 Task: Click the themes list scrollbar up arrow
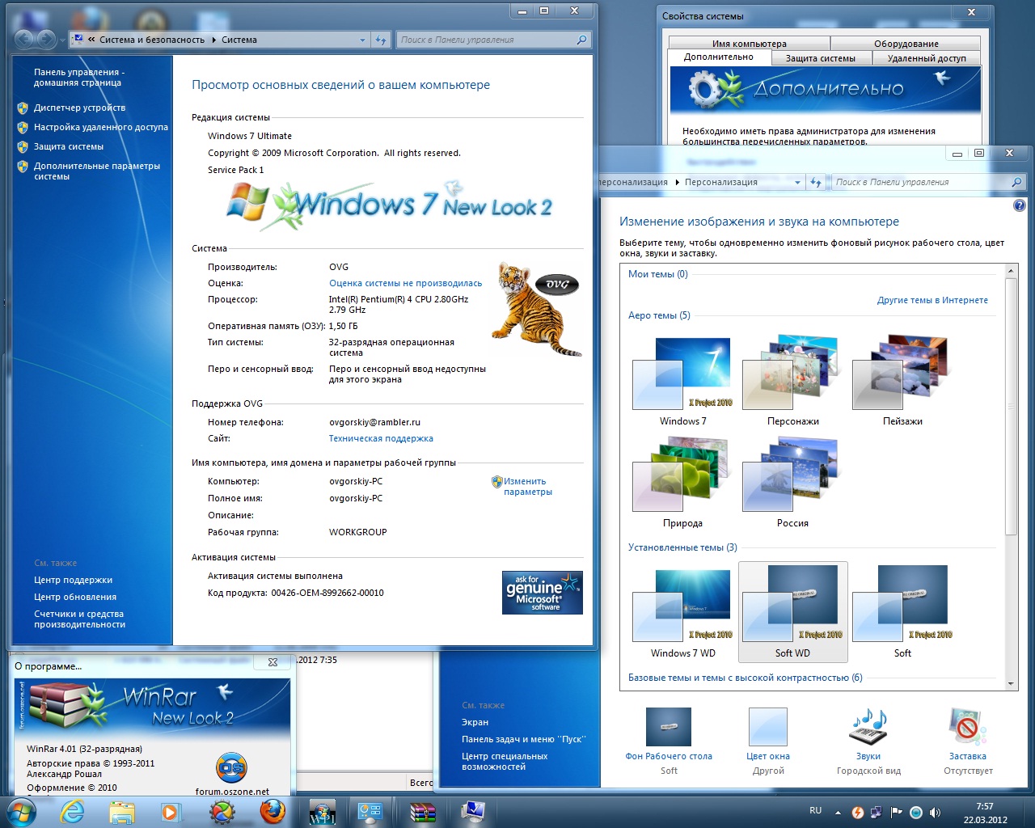[x=1011, y=271]
